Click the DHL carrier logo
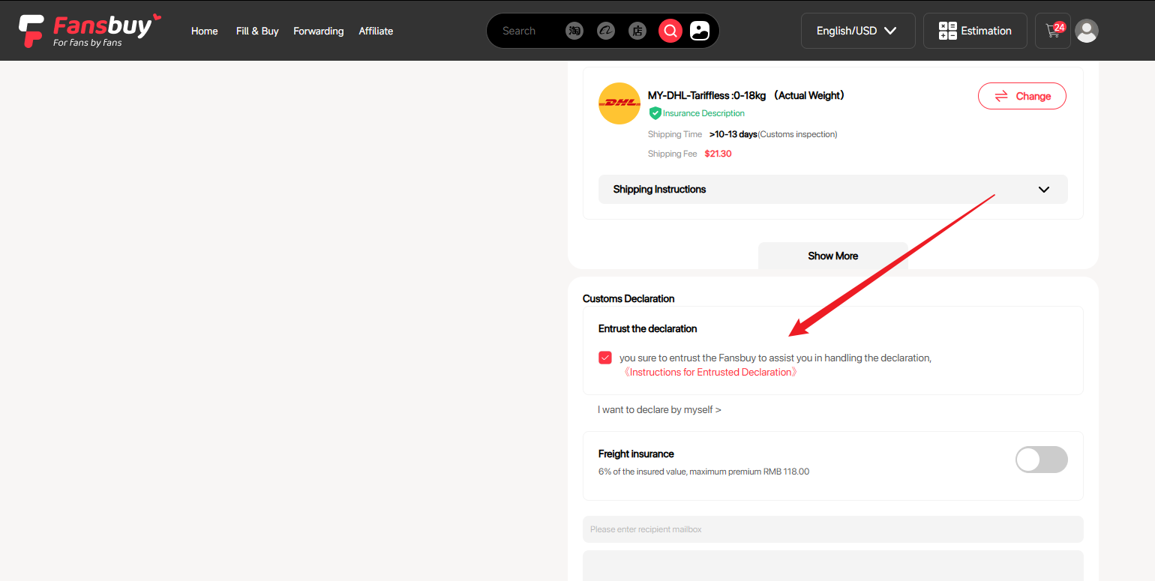Viewport: 1155px width, 581px height. [x=619, y=103]
